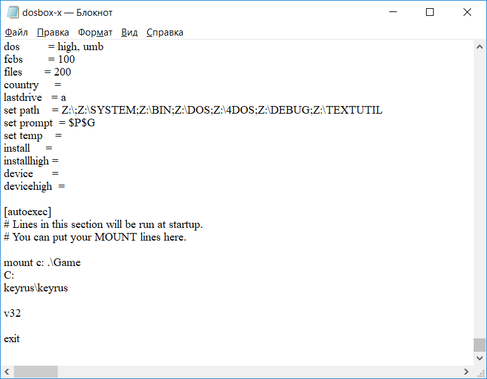487x379 pixels.
Task: Place cursor on the 'dos = high, umb' line
Action: (53, 46)
